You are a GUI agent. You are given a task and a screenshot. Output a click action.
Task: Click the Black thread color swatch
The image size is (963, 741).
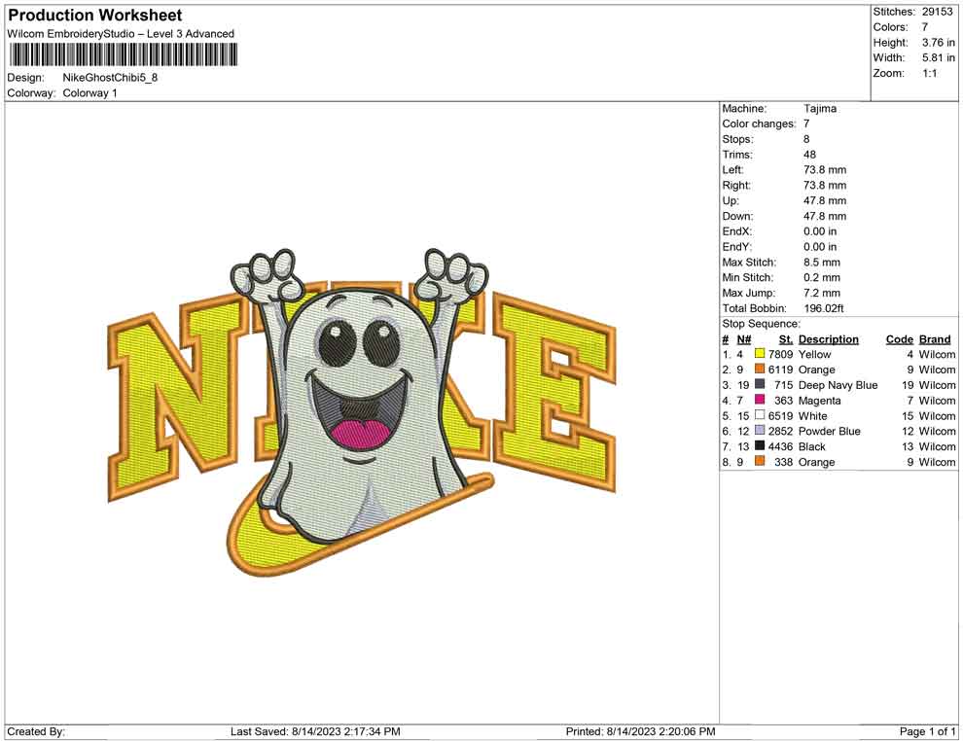[760, 445]
